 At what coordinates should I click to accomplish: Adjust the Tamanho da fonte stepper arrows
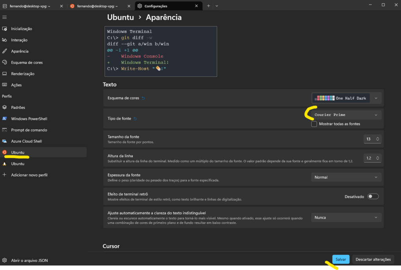(x=378, y=139)
